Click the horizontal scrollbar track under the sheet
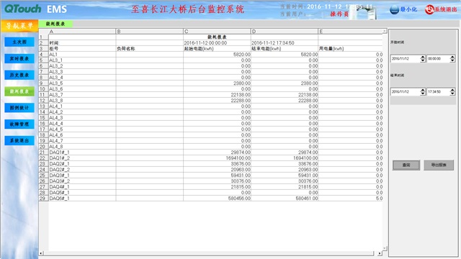 pos(209,253)
